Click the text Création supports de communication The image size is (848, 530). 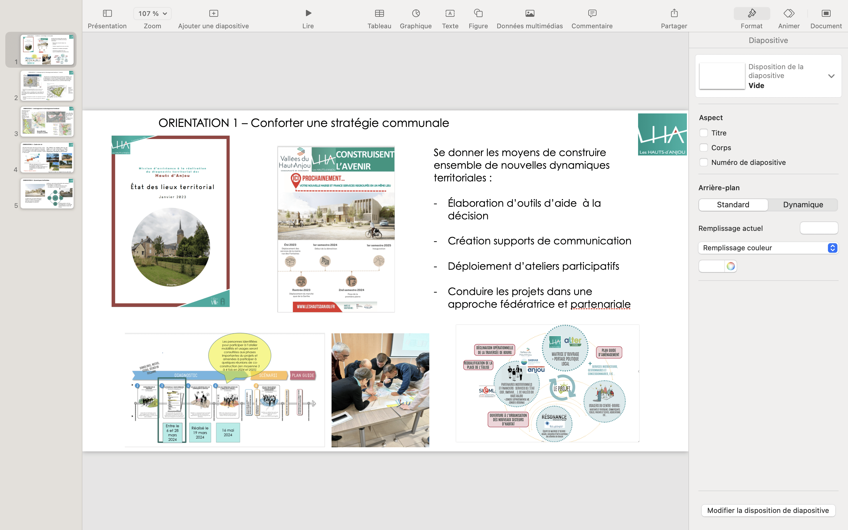pyautogui.click(x=539, y=241)
